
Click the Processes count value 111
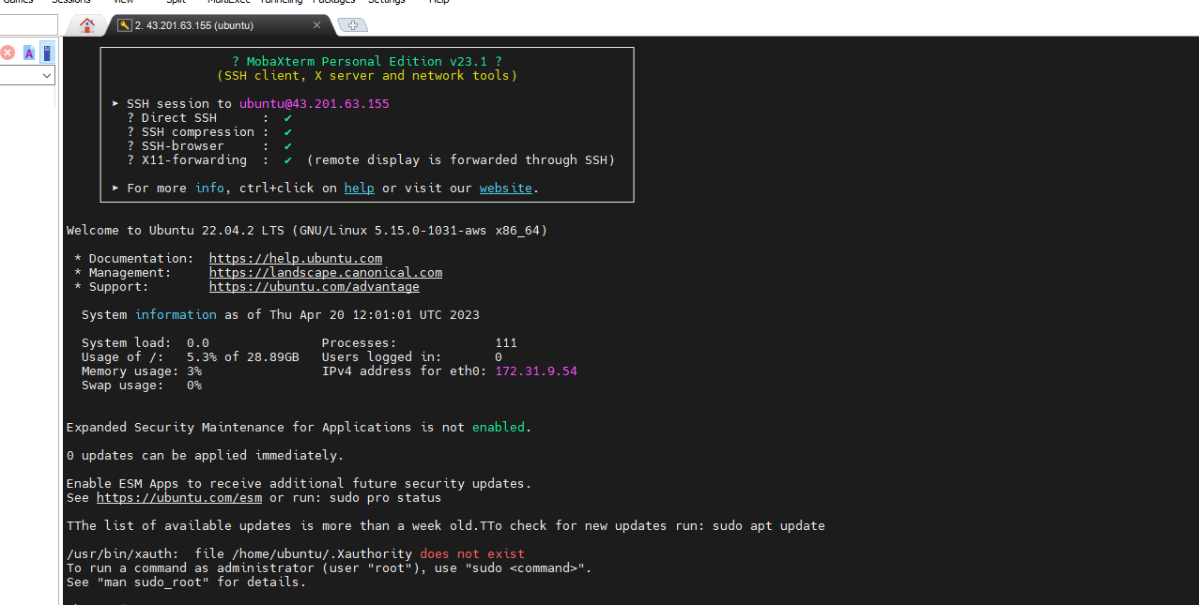(506, 342)
